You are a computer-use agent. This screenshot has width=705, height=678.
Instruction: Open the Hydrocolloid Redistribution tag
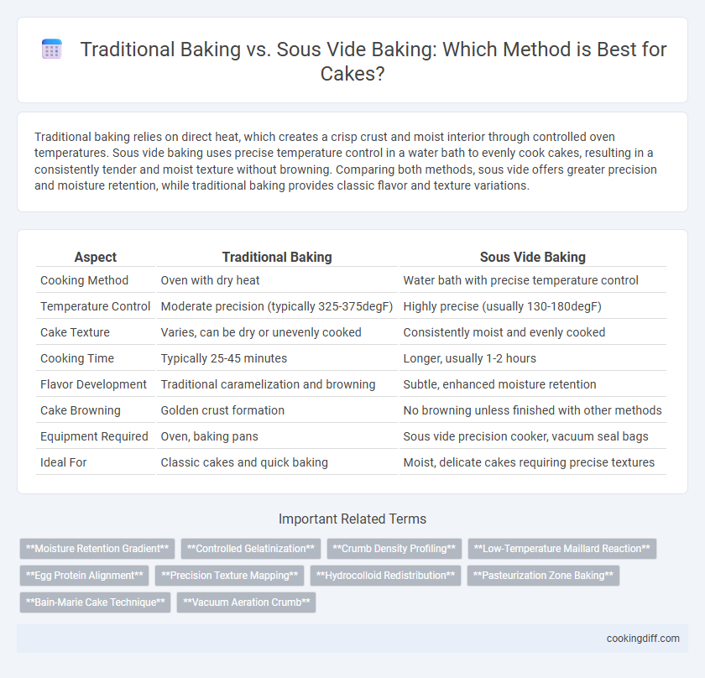[x=385, y=576]
